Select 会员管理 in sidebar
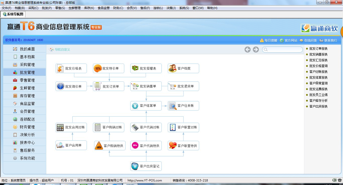This screenshot has height=185, width=343. pos(25,111)
